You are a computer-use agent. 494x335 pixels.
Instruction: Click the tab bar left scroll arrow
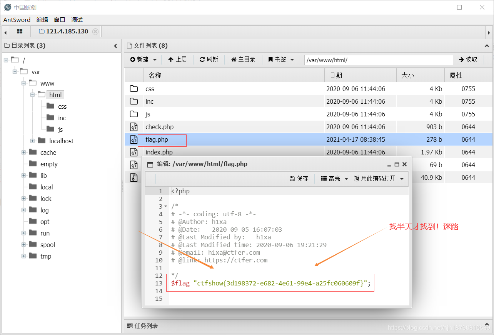click(5, 32)
